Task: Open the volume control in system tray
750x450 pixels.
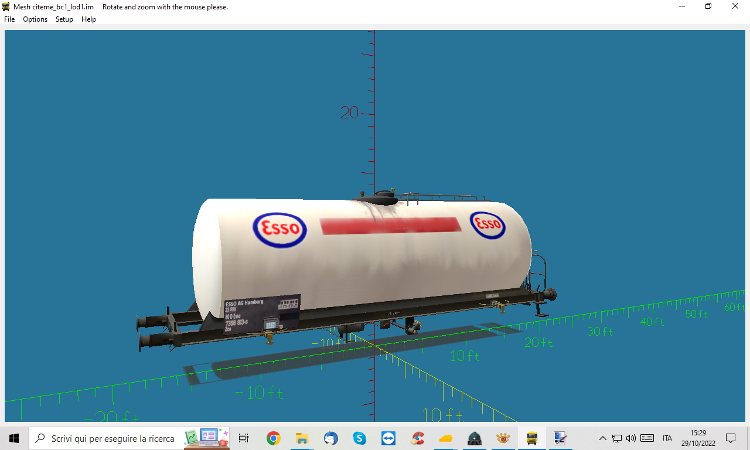Action: (631, 438)
